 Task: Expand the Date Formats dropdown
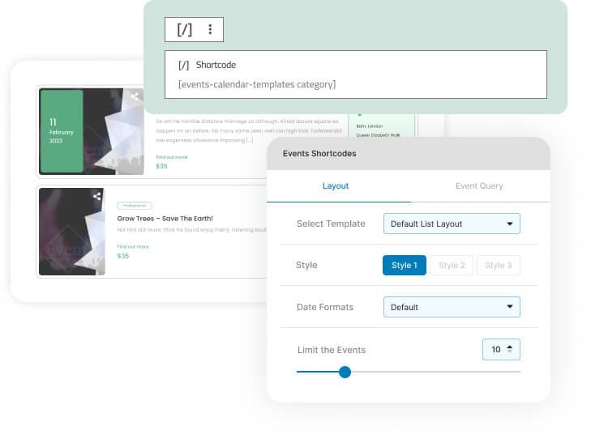click(452, 308)
